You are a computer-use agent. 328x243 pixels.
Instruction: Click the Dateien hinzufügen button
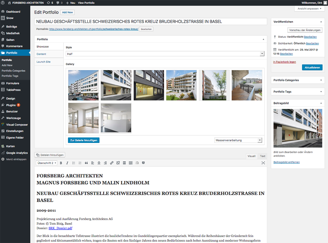coord(50,155)
